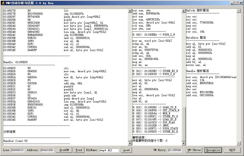Click the DisASM button

coord(64,150)
